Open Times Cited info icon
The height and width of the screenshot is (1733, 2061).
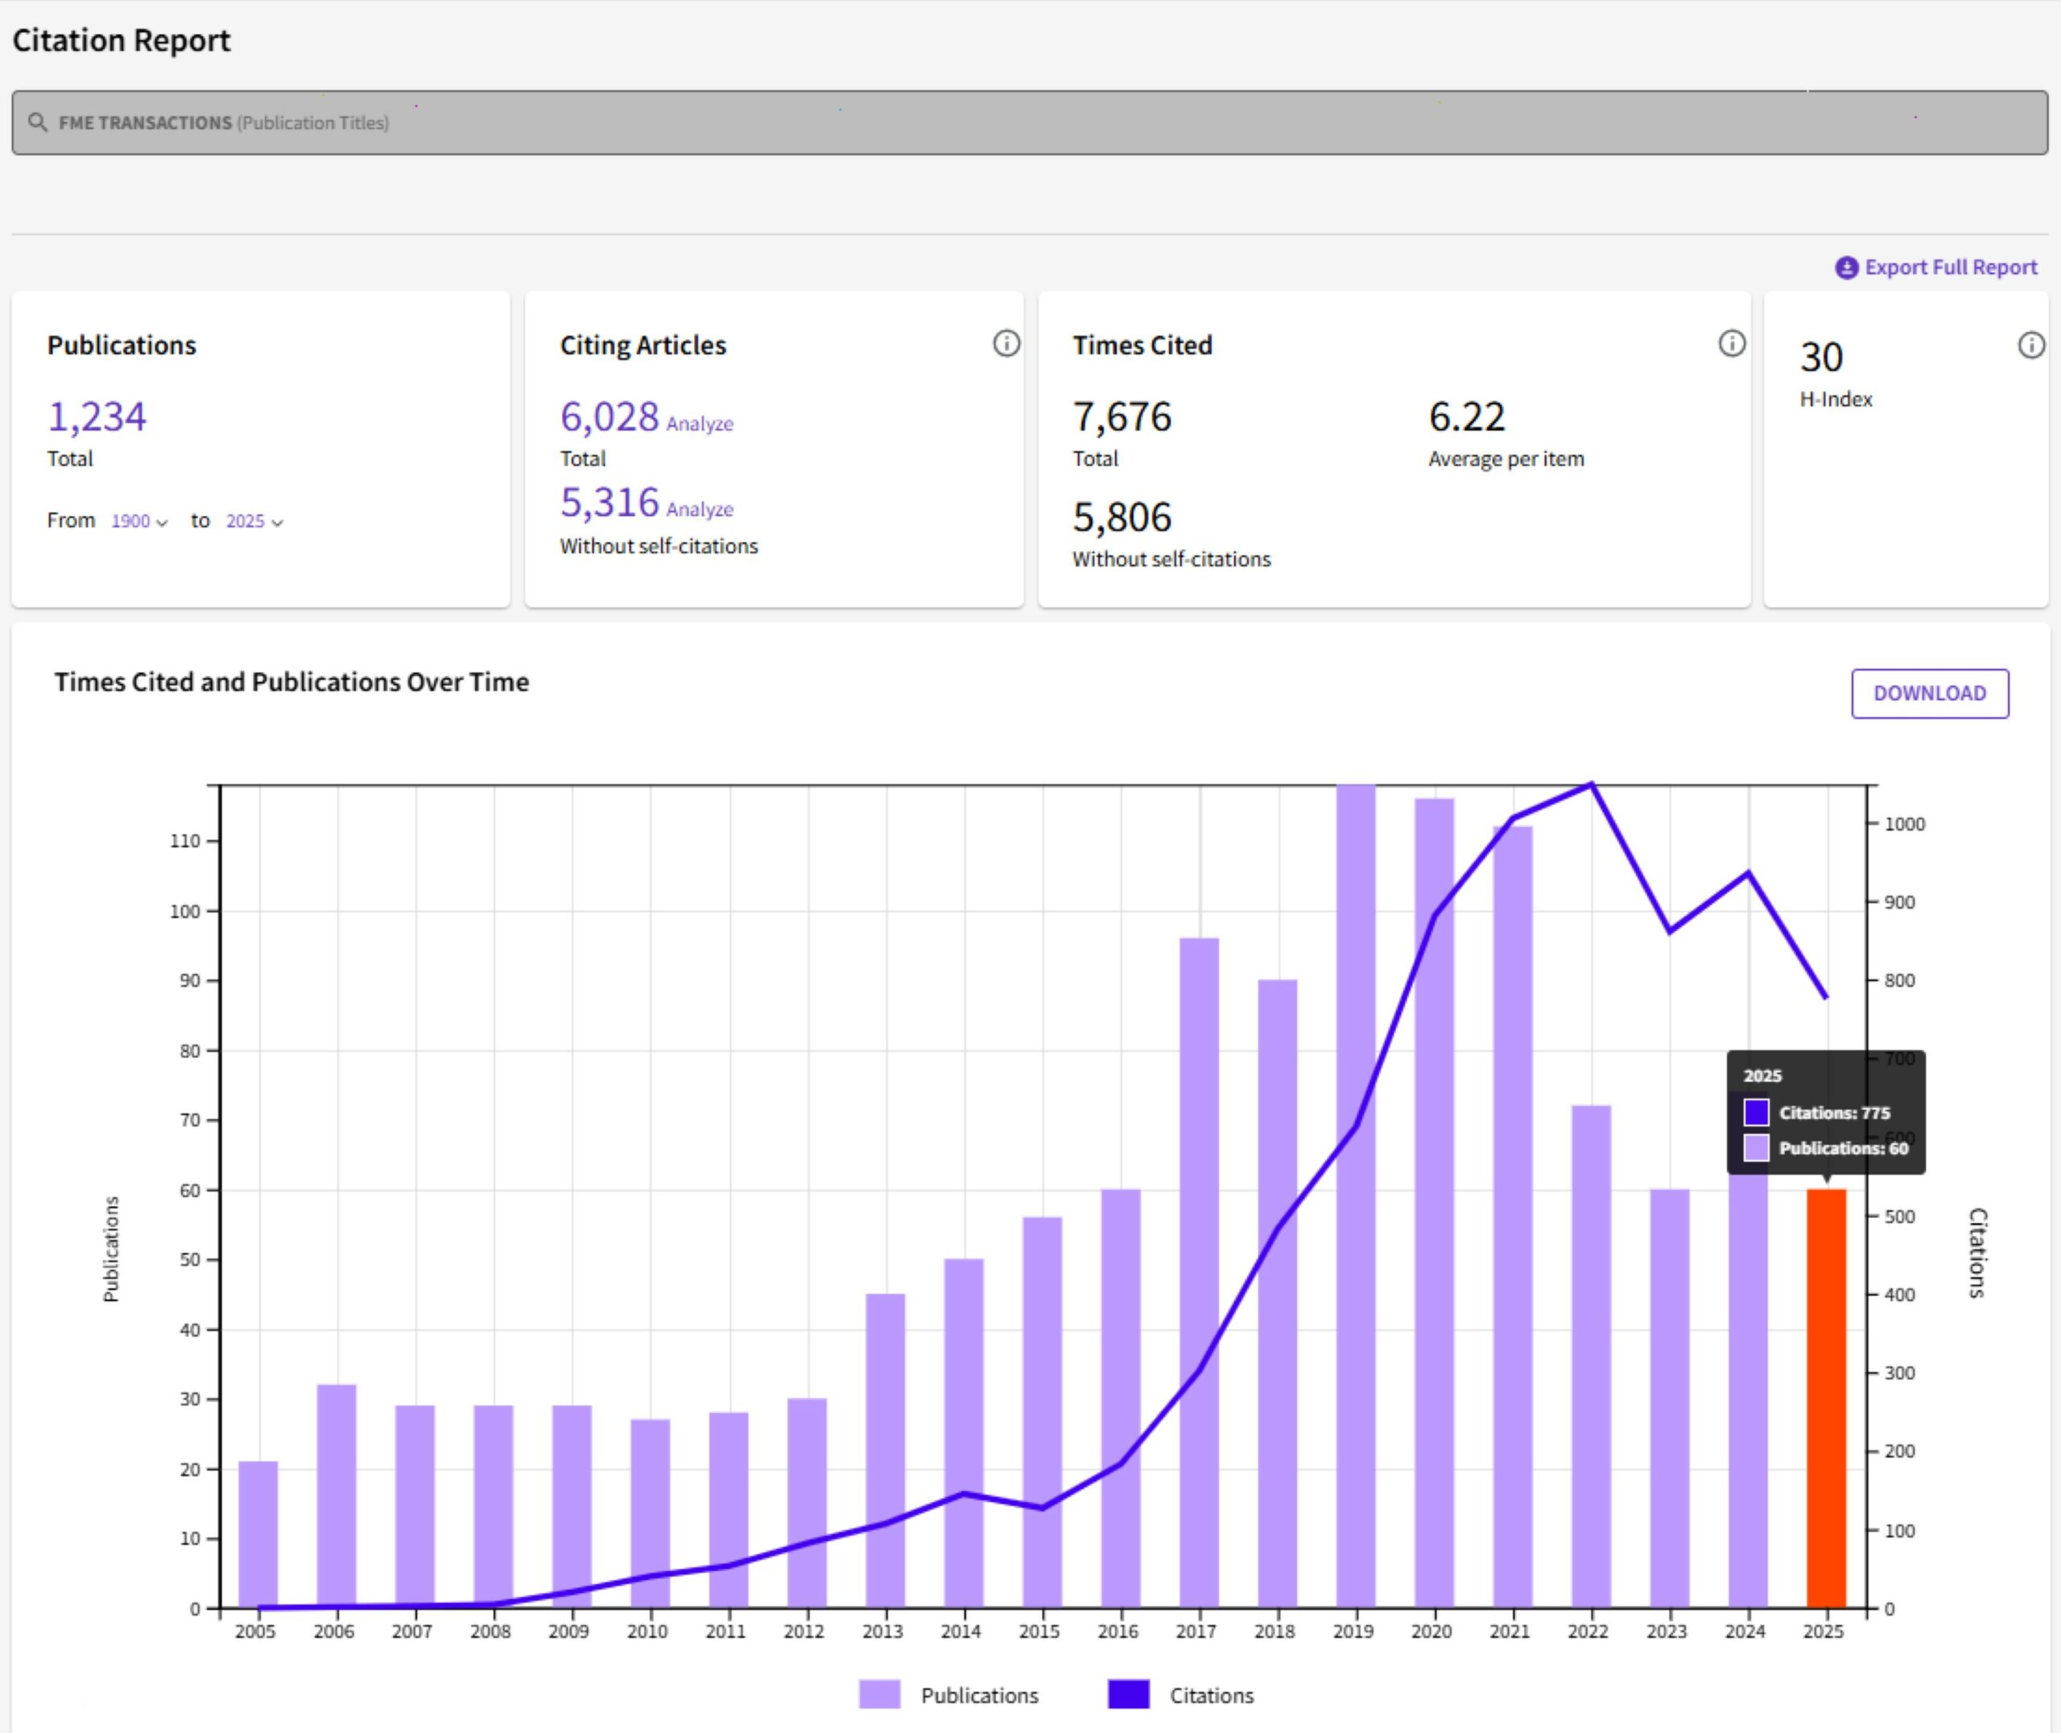(1731, 344)
